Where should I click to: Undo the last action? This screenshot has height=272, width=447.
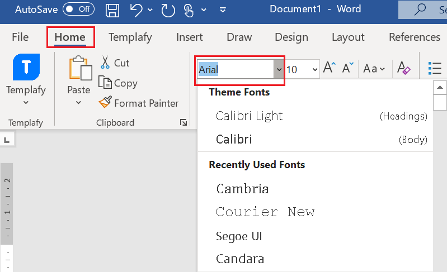coord(137,10)
